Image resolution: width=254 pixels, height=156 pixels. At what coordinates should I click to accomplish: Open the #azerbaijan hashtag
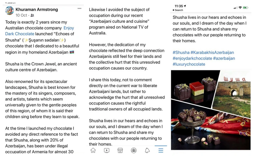click(224, 58)
